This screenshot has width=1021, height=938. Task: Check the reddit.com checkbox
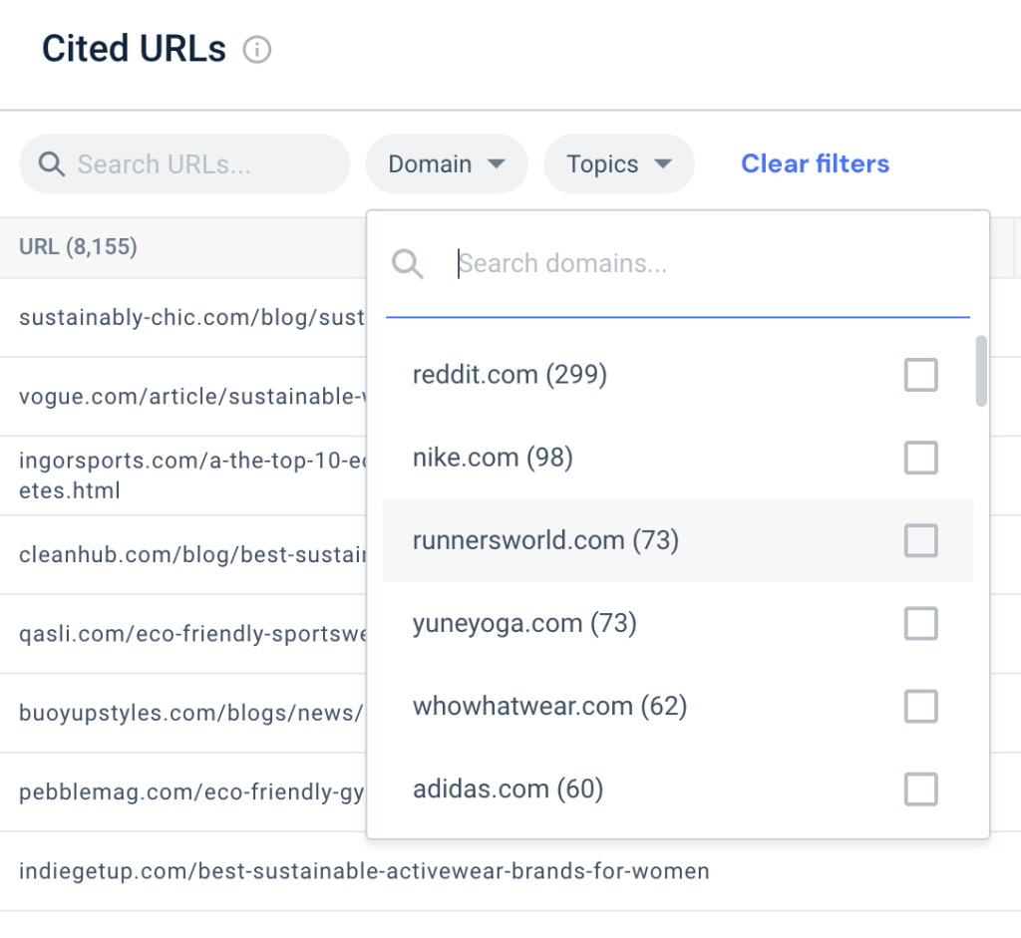(x=920, y=375)
